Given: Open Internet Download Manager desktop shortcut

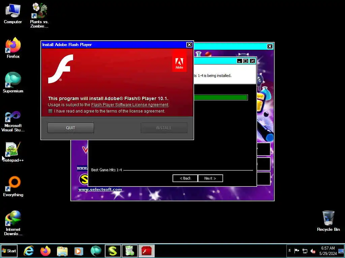Looking at the screenshot, I should tap(13, 223).
